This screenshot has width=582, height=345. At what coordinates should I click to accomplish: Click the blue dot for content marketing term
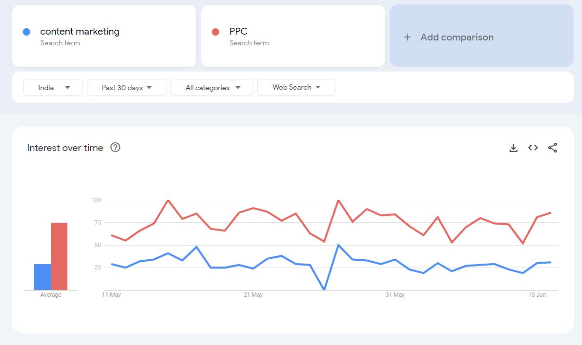click(x=26, y=31)
